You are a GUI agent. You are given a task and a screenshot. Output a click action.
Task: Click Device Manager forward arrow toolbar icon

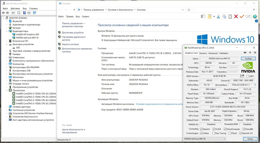click(x=7, y=13)
